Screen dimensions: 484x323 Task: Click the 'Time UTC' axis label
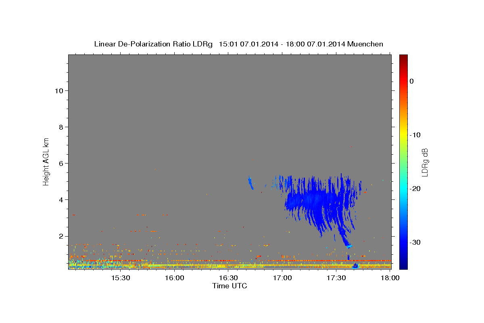229,286
